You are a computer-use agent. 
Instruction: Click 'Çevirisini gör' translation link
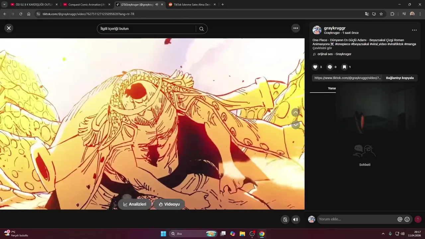pyautogui.click(x=322, y=48)
